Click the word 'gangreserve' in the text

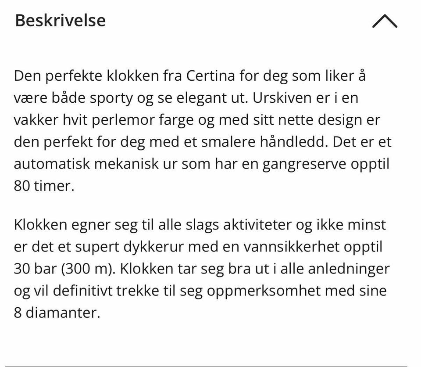click(304, 164)
